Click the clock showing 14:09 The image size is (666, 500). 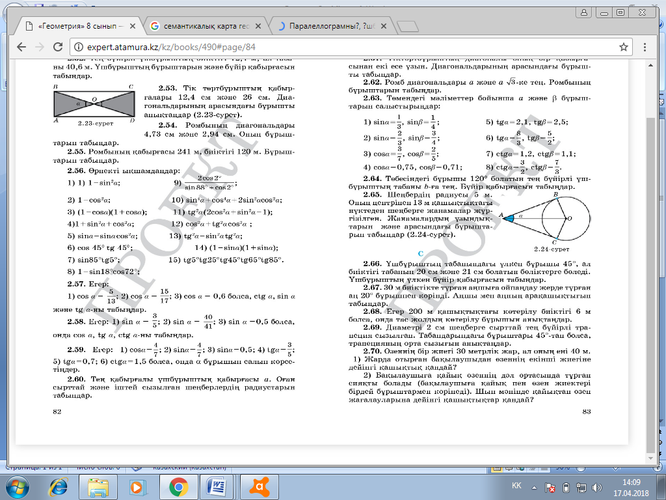631,482
